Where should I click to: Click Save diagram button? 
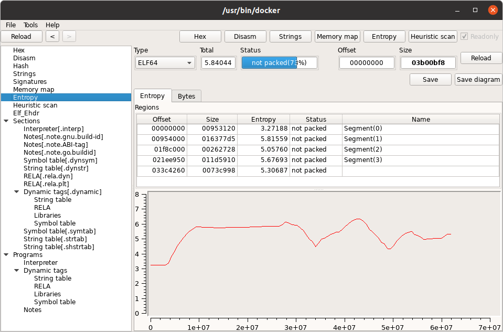click(x=478, y=80)
